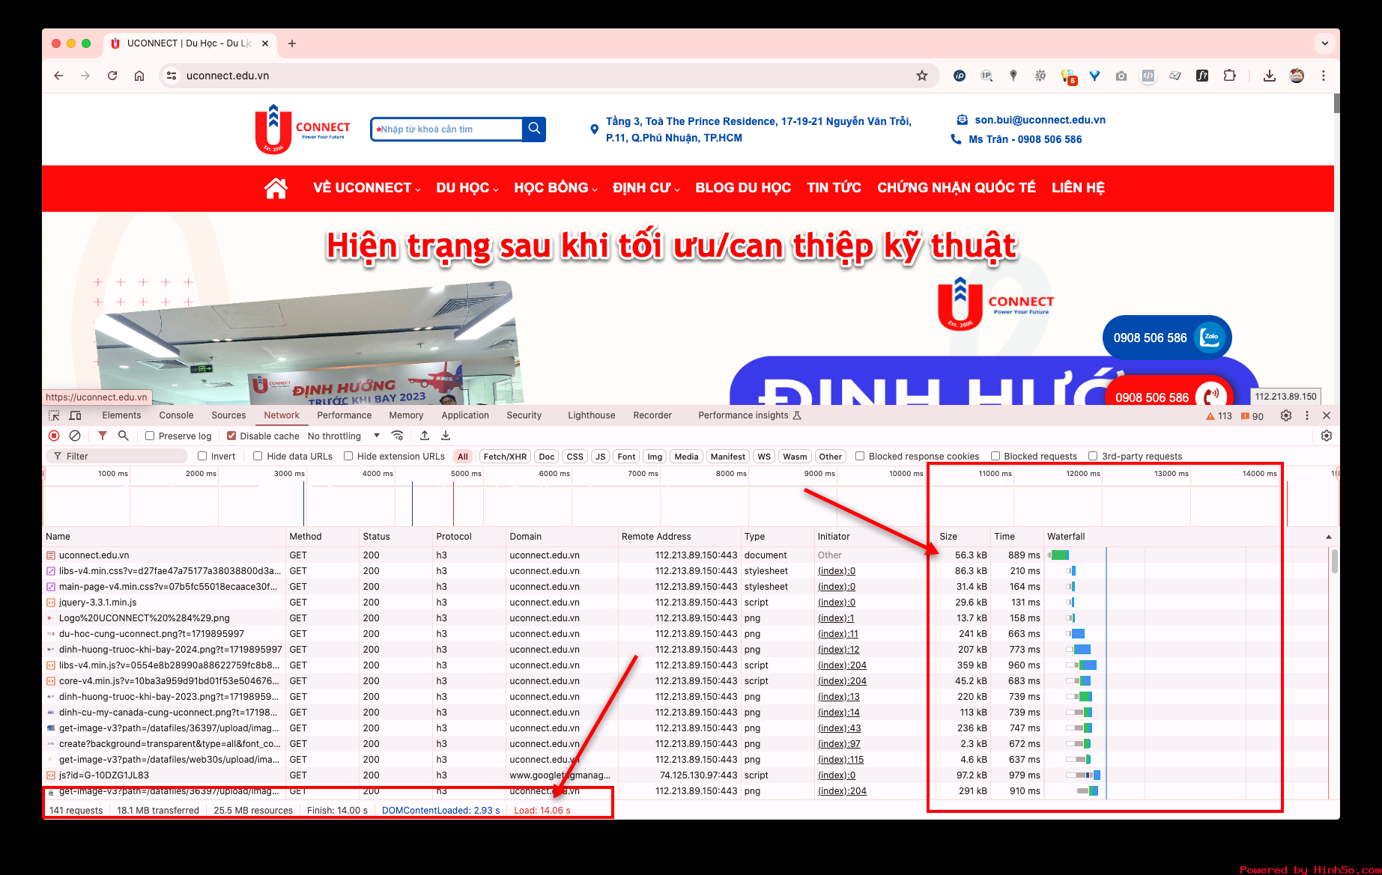Click the Size column header
The height and width of the screenshot is (875, 1382).
[948, 537]
